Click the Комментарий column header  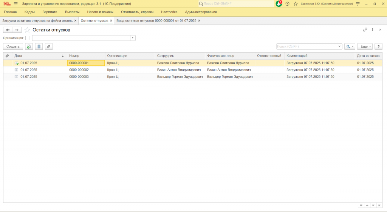point(320,56)
